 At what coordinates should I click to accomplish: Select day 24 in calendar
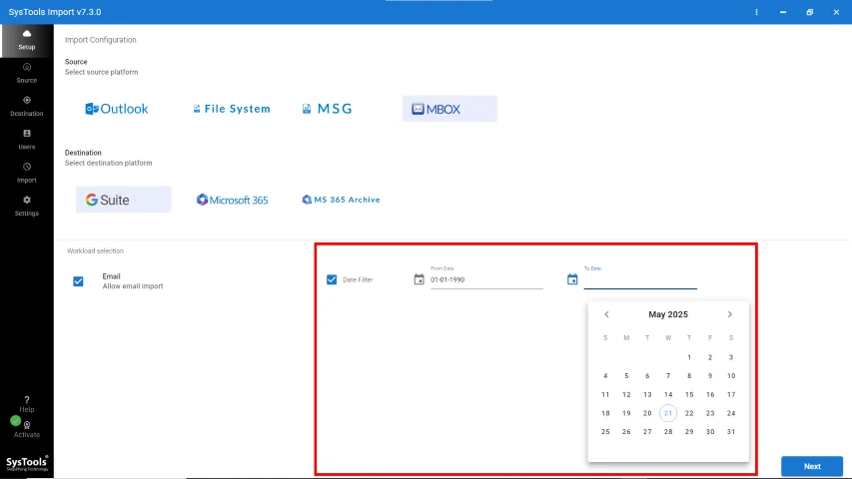731,413
